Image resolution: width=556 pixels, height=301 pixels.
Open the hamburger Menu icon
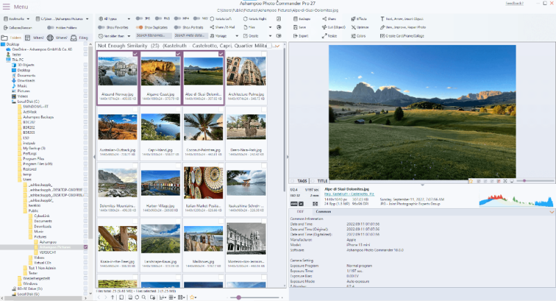(x=6, y=7)
